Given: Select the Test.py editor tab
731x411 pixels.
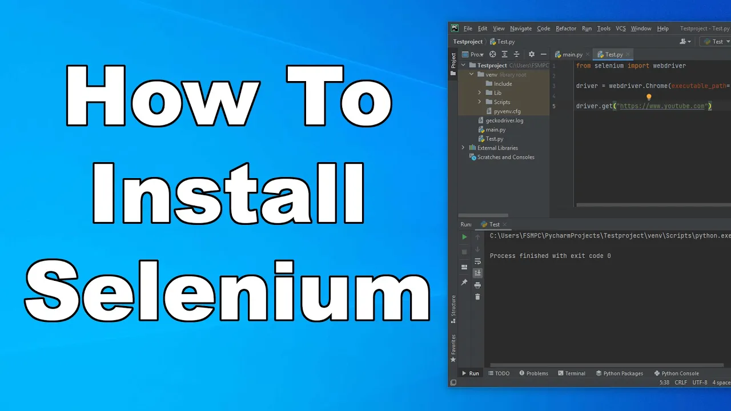Looking at the screenshot, I should click(x=614, y=54).
